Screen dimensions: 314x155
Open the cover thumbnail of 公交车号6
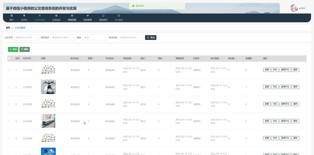pos(48,104)
